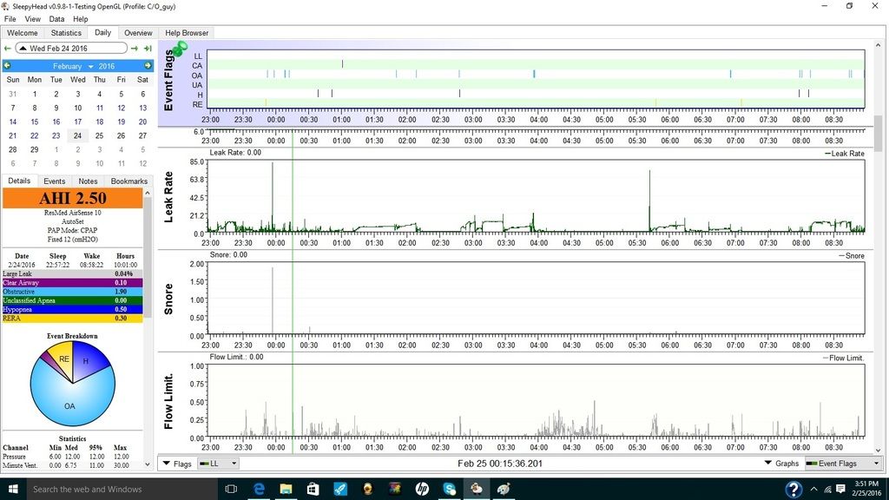Viewport: 889px width, 500px height.
Task: Open the View menu
Action: (x=32, y=19)
